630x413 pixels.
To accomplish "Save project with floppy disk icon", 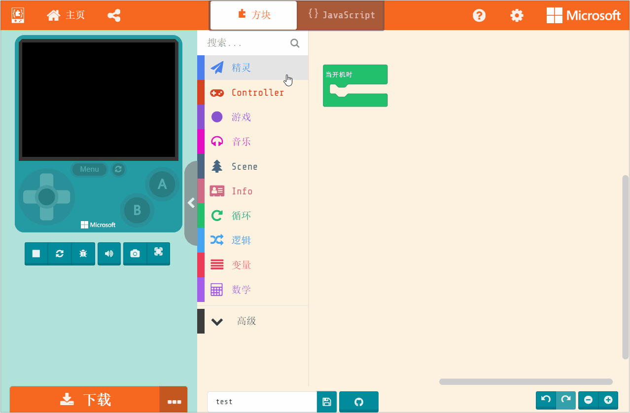I will (x=326, y=402).
